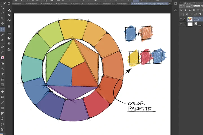
Task: Select the Layer 1 color wheel thumbnail
Action: (x=190, y=19)
